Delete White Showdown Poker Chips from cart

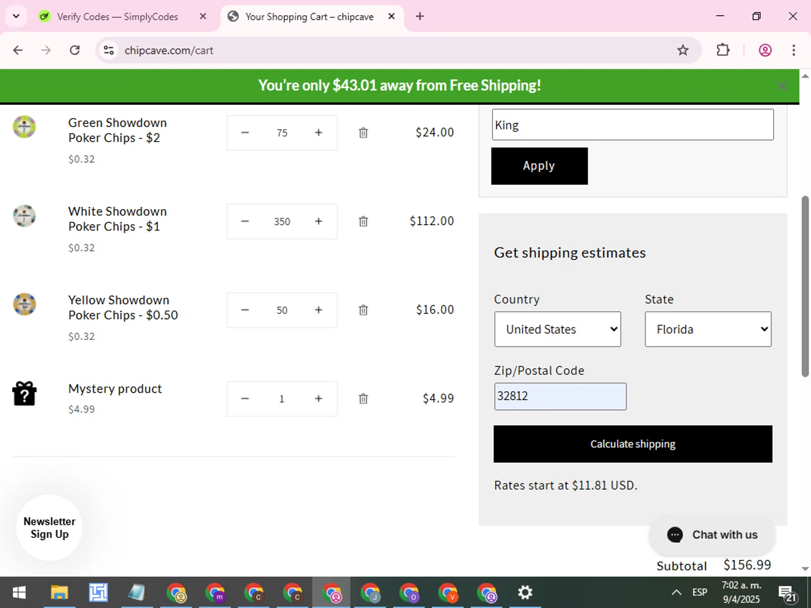click(363, 221)
